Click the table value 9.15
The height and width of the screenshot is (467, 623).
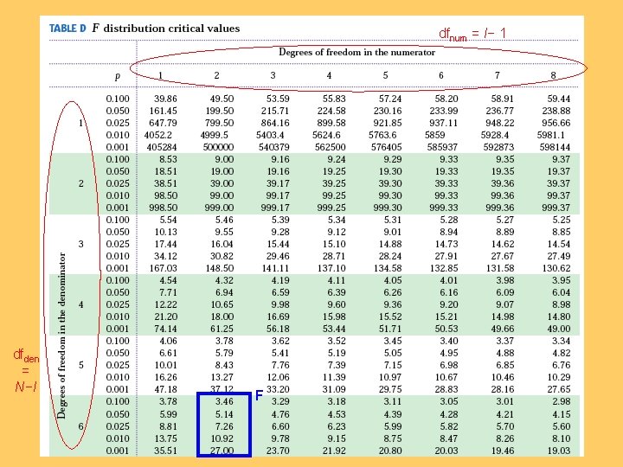coord(336,438)
